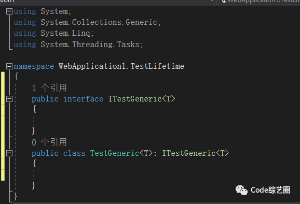Viewport: 300px width, 204px height.
Task: Click 'System.Threading.Tasks' in the using line
Action: (90, 45)
